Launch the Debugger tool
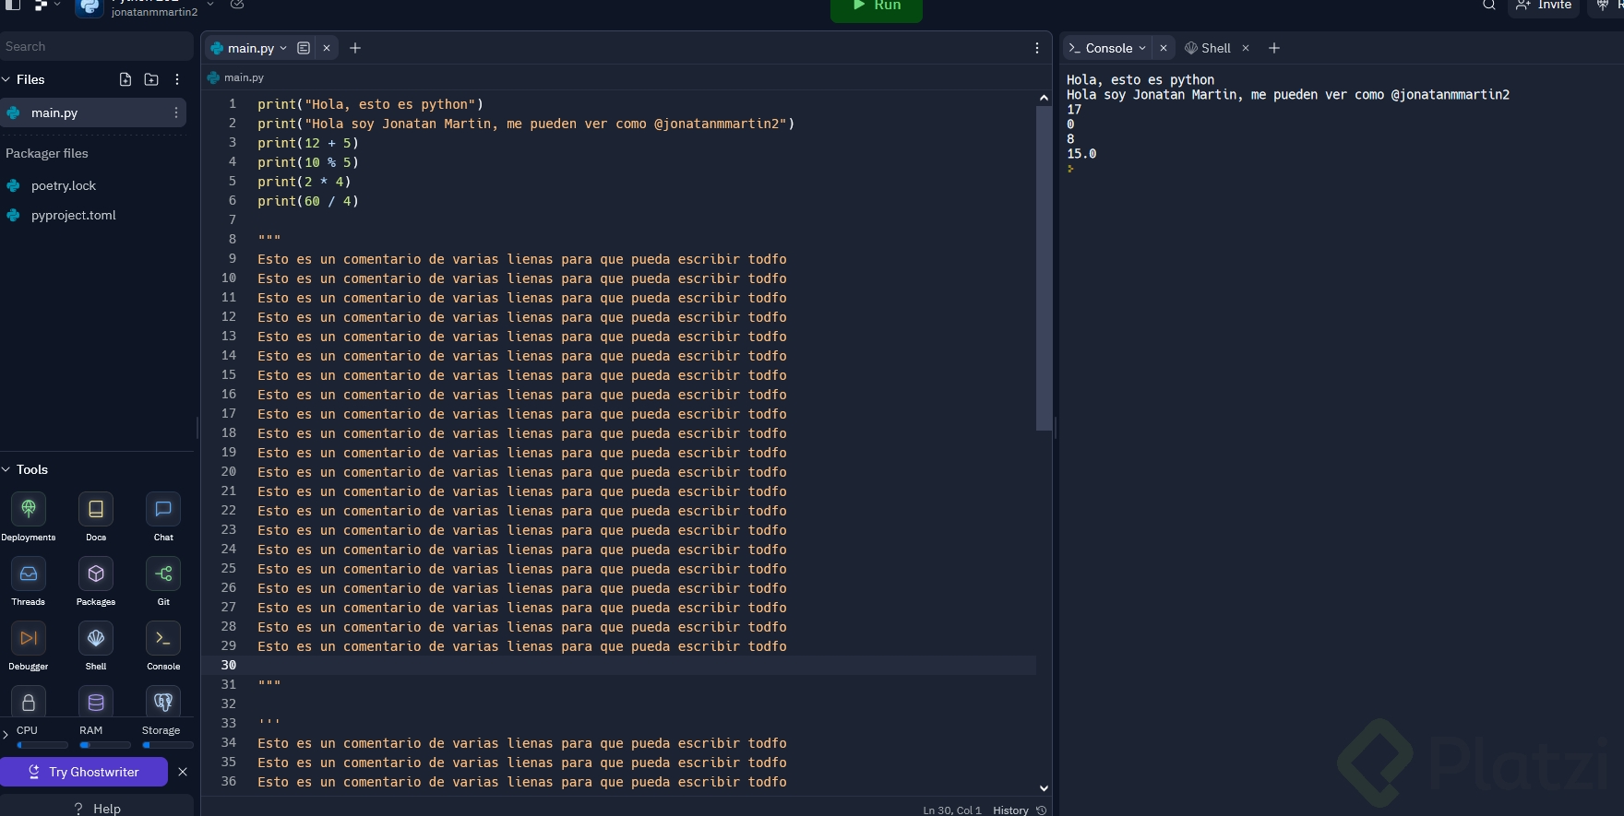The height and width of the screenshot is (816, 1624). [x=29, y=638]
